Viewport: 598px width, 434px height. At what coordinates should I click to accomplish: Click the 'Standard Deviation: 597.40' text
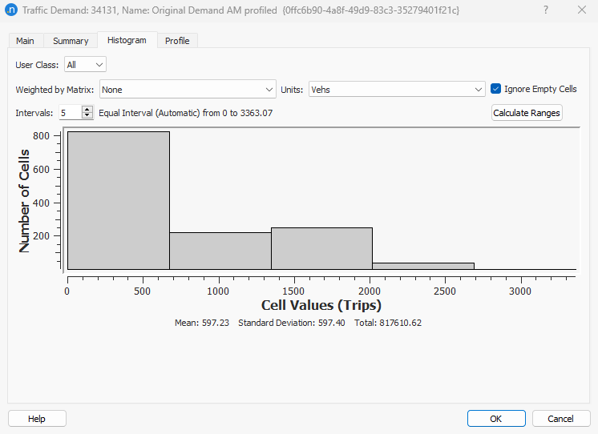click(291, 323)
